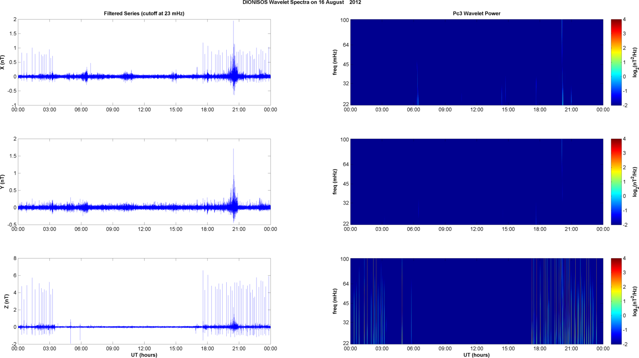Image resolution: width=639 pixels, height=358 pixels.
Task: Click the middle spectrogram's colorbar
Action: coord(616,182)
